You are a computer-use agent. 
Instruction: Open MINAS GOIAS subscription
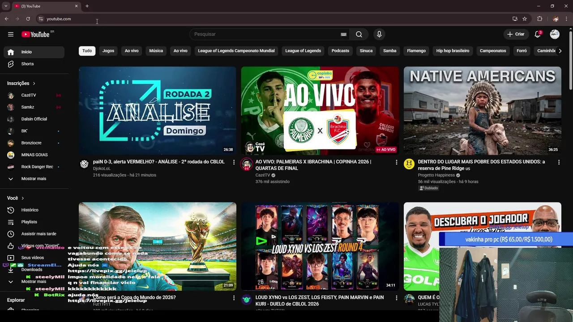34,155
